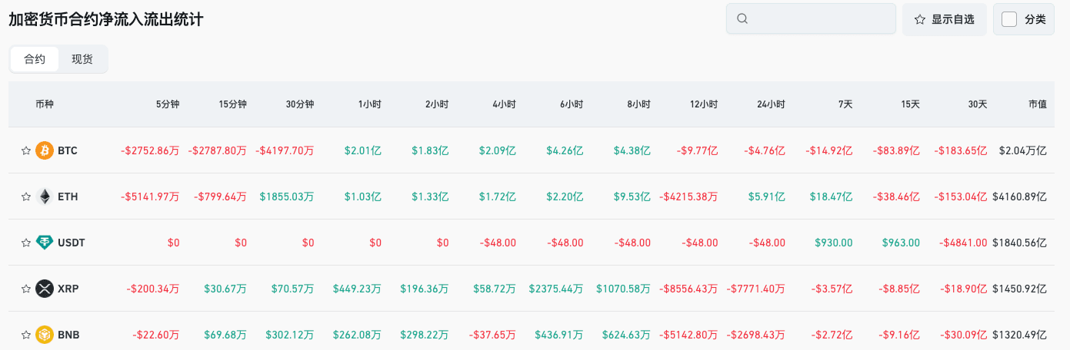Image resolution: width=1070 pixels, height=350 pixels.
Task: Favorite BTC with its star icon
Action: [x=25, y=150]
